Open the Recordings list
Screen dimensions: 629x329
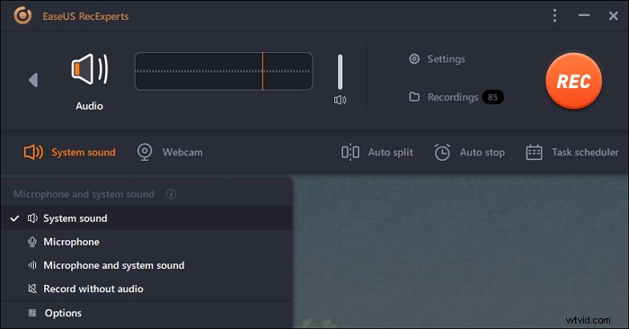(453, 97)
